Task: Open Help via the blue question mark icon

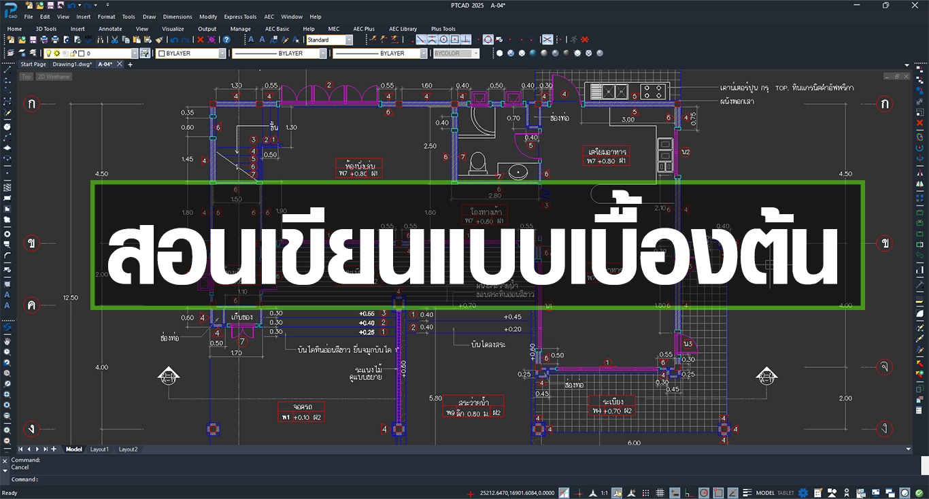Action: (226, 40)
